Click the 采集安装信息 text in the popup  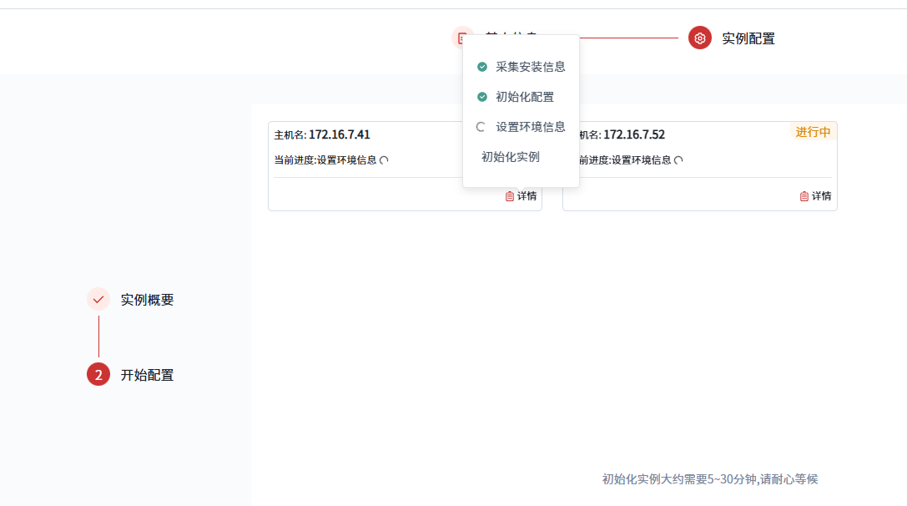530,67
